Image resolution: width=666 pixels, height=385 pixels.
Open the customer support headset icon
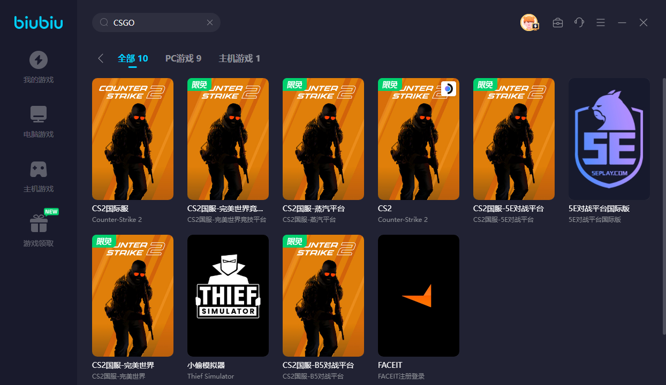(579, 22)
